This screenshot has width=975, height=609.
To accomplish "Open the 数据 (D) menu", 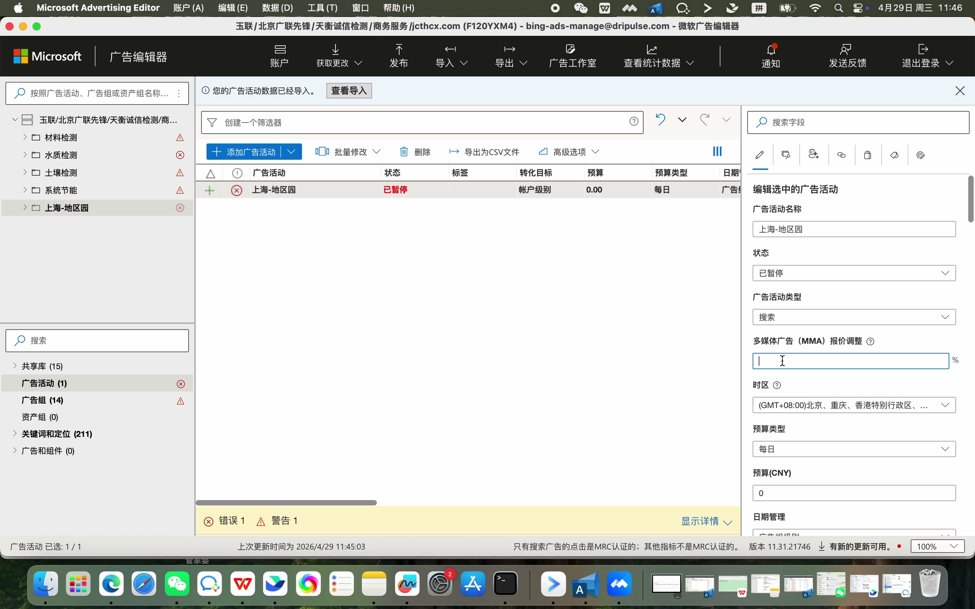I will click(x=277, y=8).
